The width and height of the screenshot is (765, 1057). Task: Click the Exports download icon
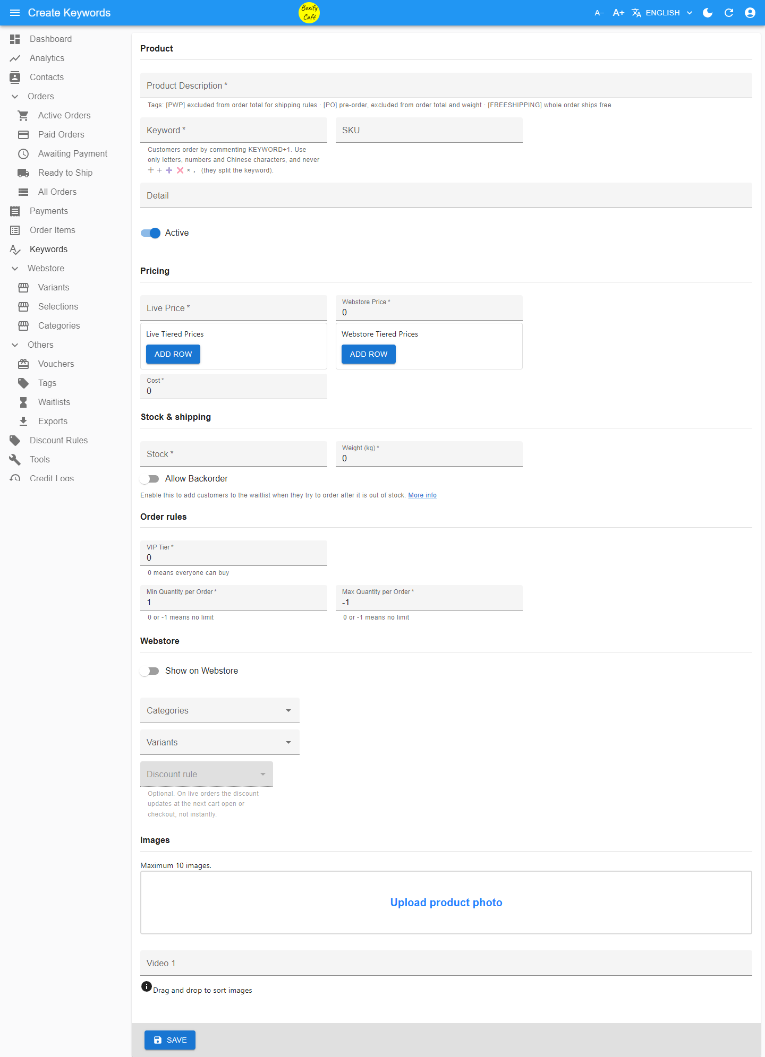[23, 421]
